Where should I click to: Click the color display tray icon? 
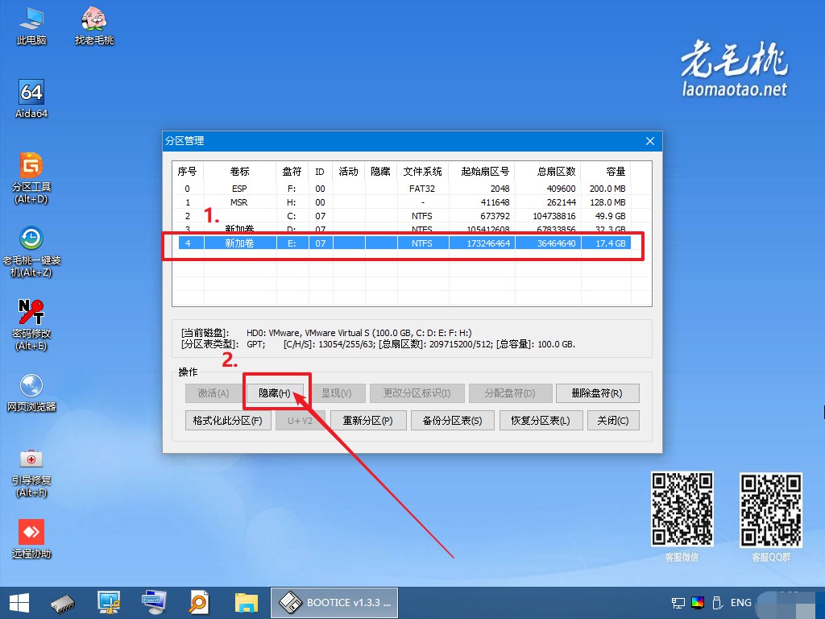pyautogui.click(x=698, y=603)
